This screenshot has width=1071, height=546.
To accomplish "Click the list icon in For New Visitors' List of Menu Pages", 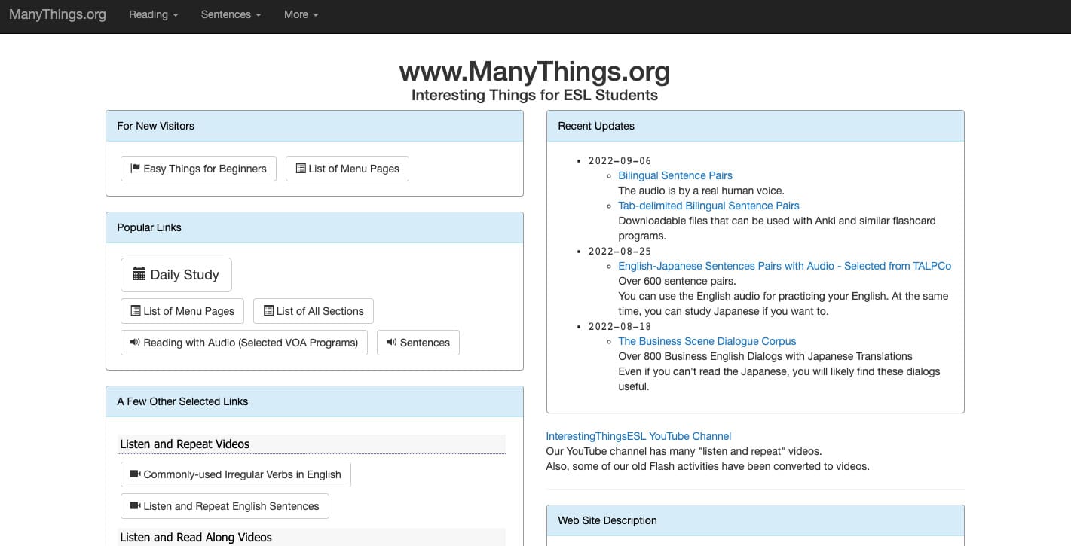I will pos(301,169).
